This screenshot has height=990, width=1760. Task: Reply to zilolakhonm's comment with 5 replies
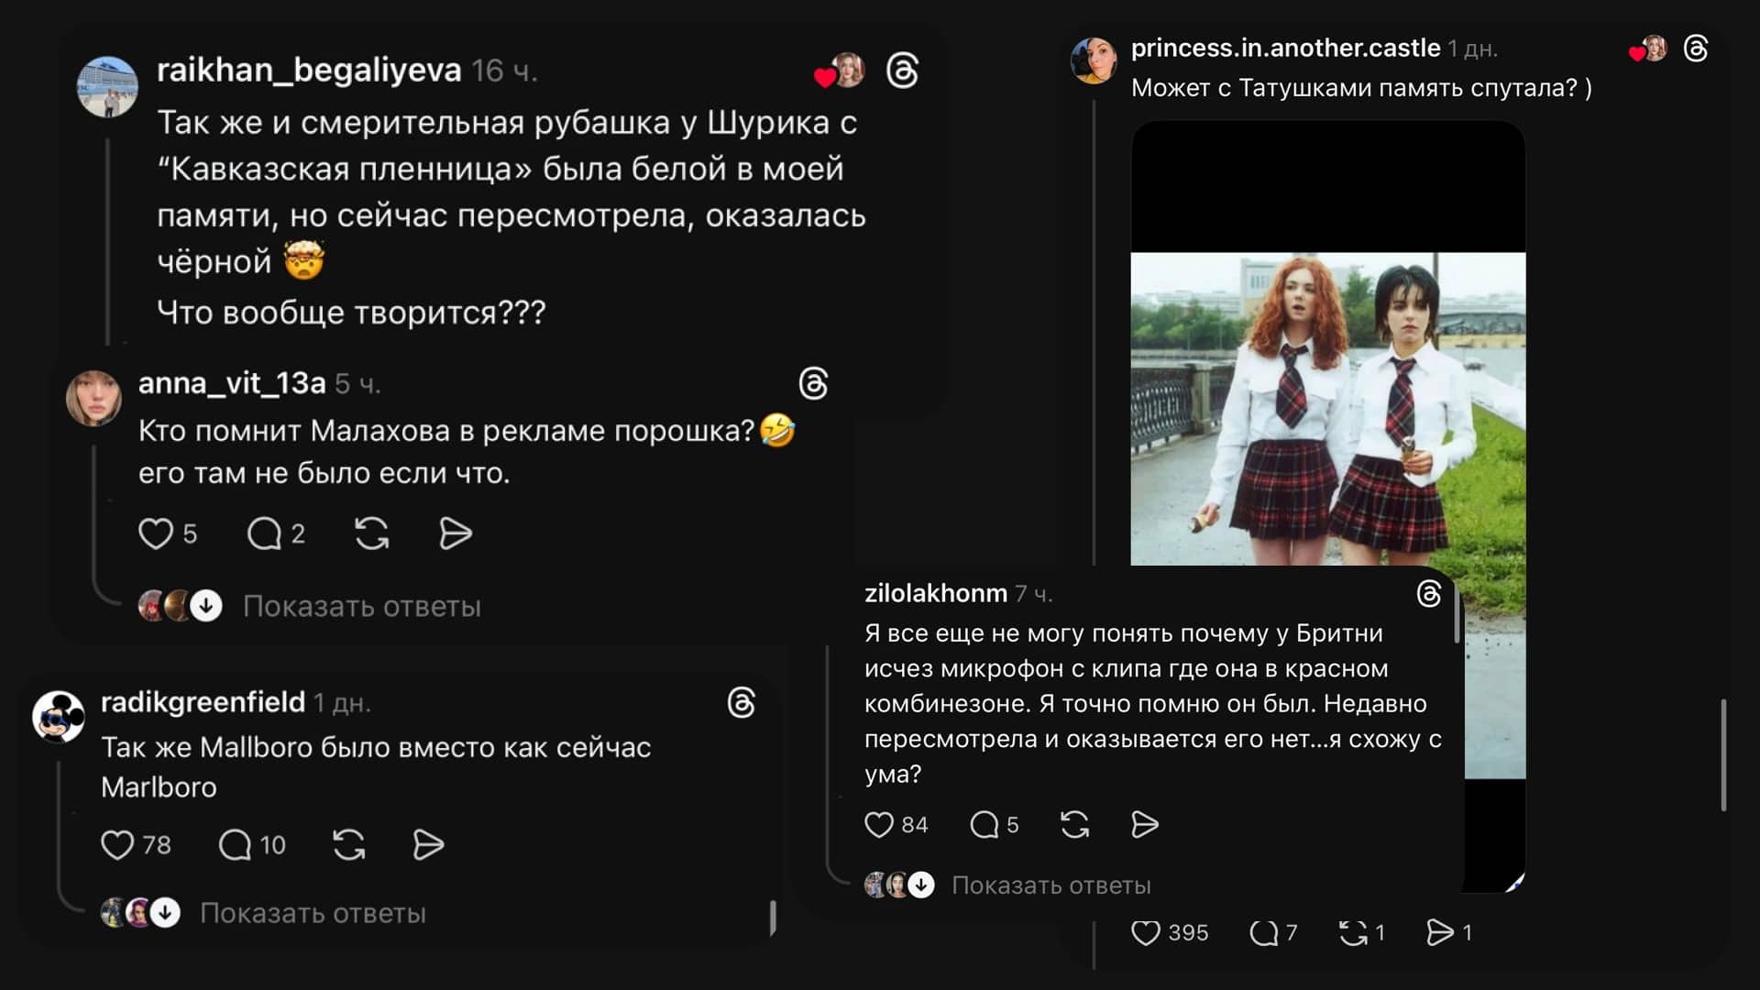point(984,825)
